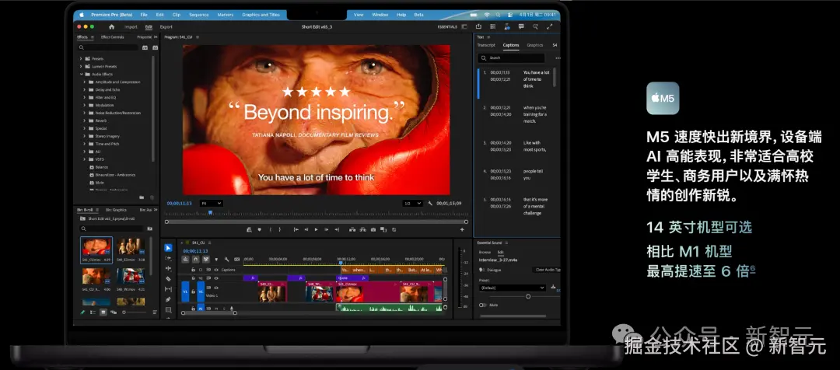Choose the Pen tool in tools panel
The image size is (840, 370).
168,298
